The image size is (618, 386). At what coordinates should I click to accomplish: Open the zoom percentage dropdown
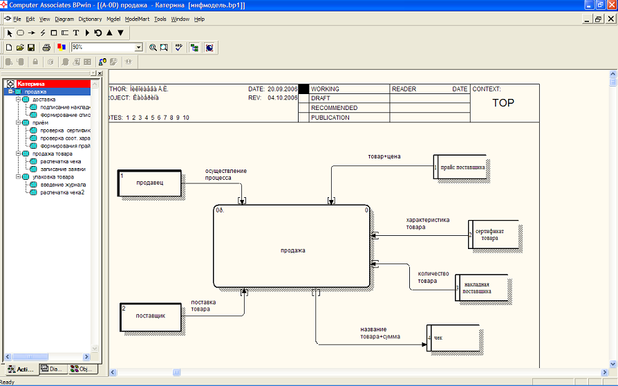pos(139,47)
